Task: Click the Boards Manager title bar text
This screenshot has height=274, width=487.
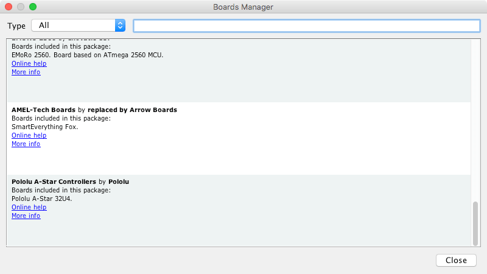Action: [243, 7]
